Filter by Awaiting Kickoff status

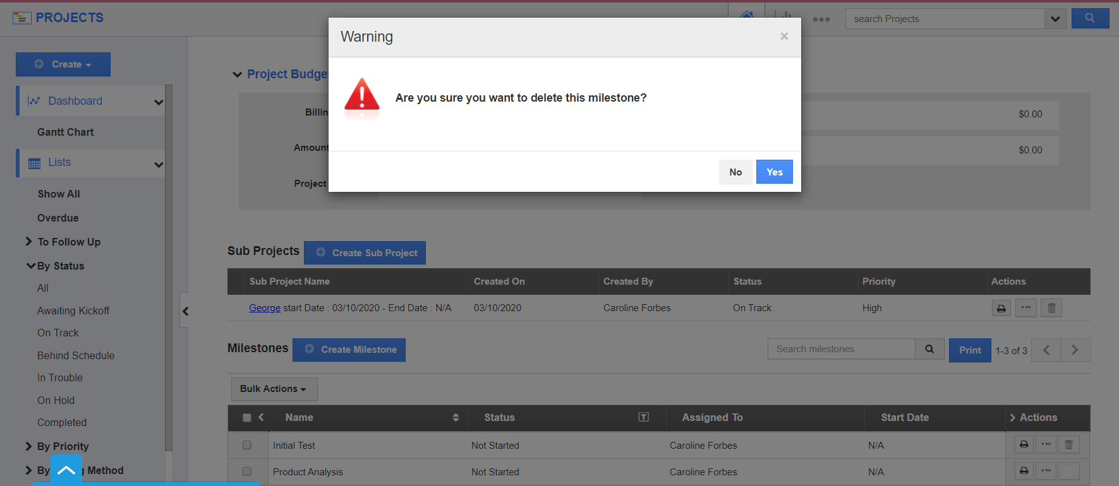point(73,311)
